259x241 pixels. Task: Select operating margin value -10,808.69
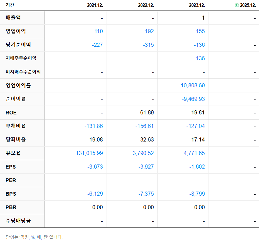coord(192,85)
